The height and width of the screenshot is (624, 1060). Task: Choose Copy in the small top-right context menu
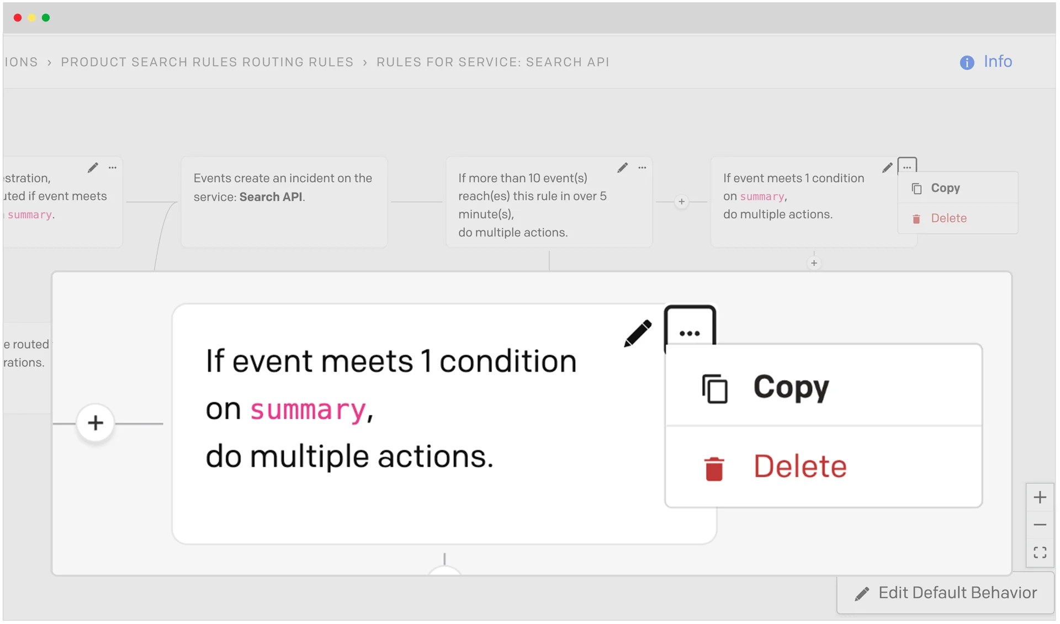click(x=946, y=188)
